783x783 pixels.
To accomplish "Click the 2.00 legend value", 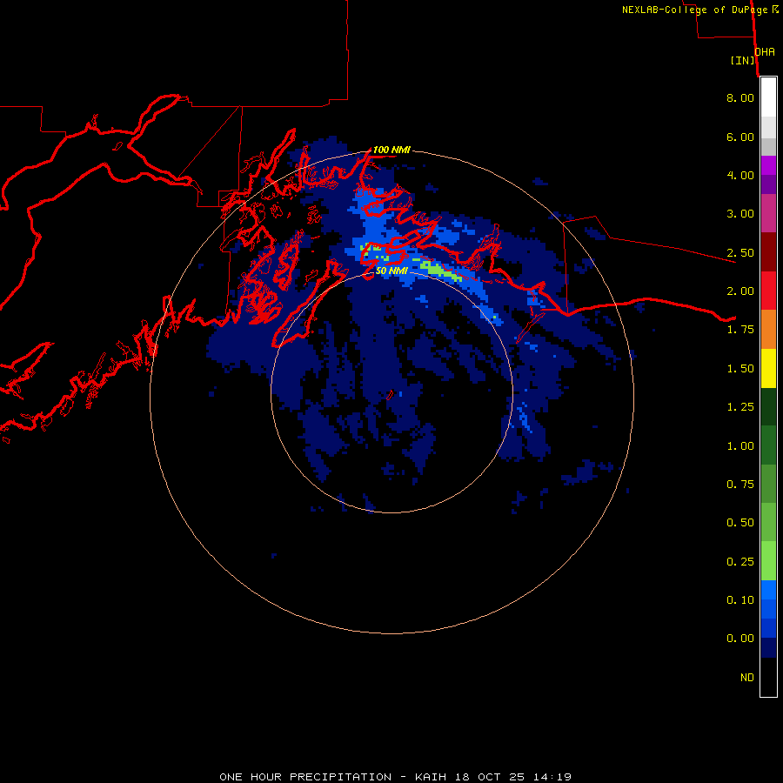I will pyautogui.click(x=740, y=291).
